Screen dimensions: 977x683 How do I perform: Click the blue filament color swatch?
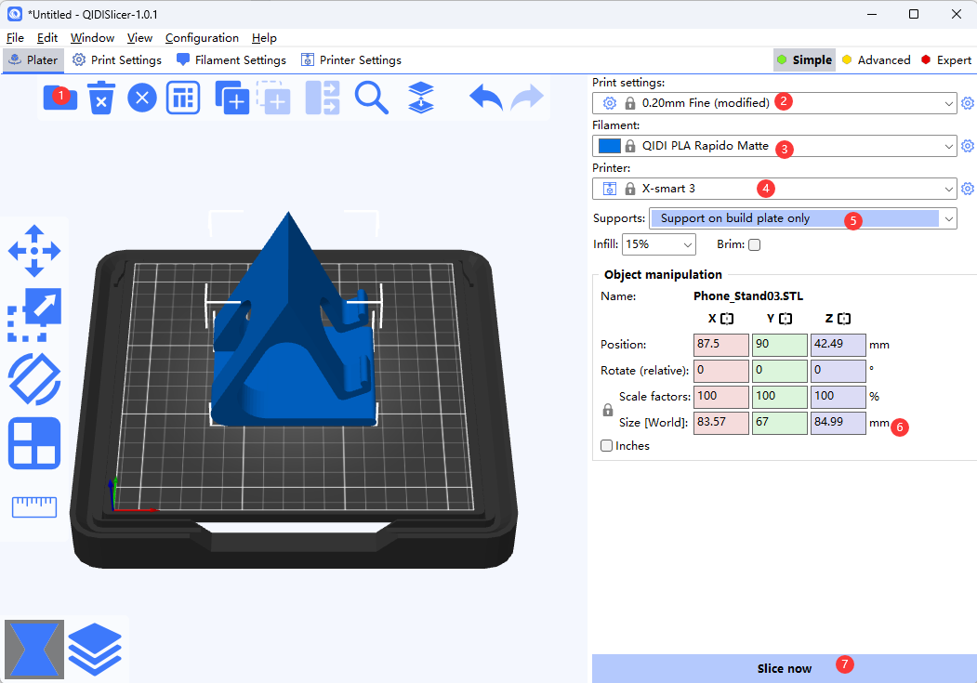(x=610, y=146)
